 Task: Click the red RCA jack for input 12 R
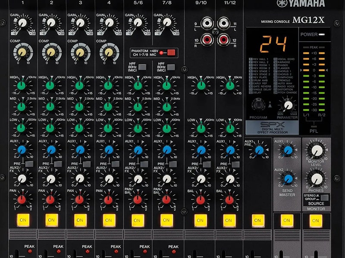click(x=224, y=40)
